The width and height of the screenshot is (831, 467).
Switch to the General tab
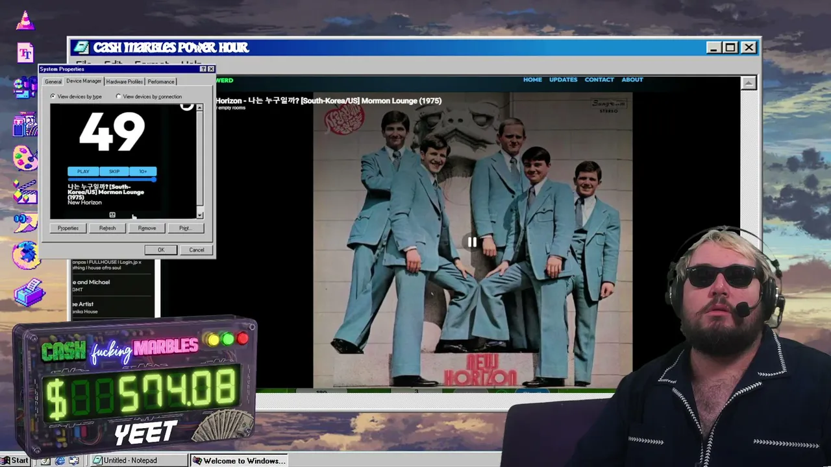pyautogui.click(x=53, y=82)
